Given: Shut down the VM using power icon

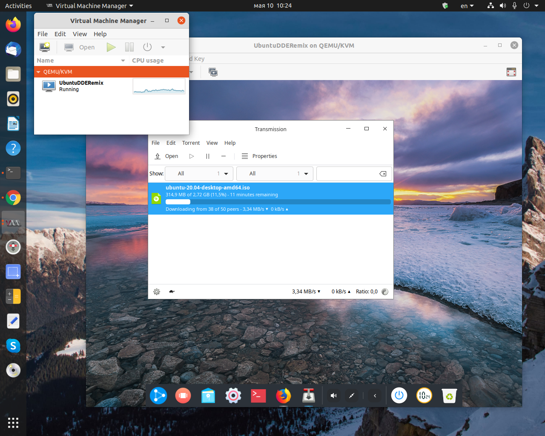Looking at the screenshot, I should pos(147,47).
